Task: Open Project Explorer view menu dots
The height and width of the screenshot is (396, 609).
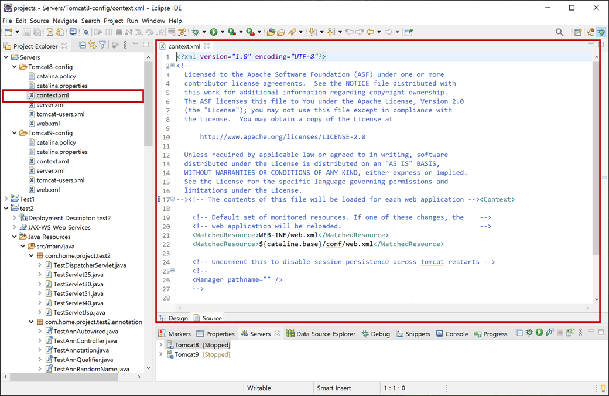Action: [125, 46]
